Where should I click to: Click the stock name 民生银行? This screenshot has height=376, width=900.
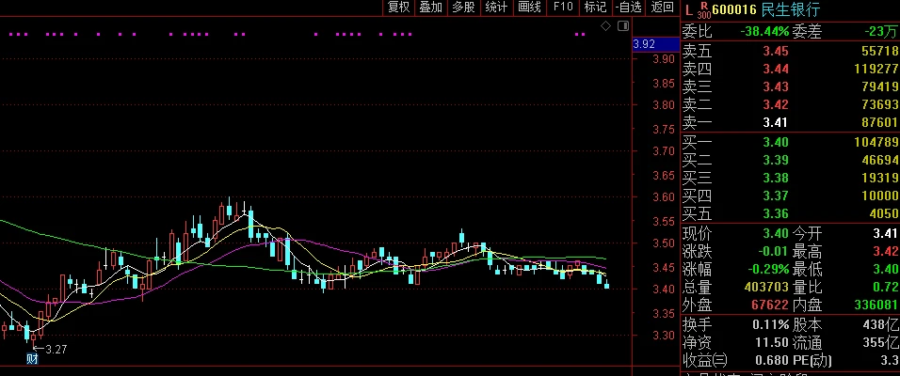(x=791, y=9)
